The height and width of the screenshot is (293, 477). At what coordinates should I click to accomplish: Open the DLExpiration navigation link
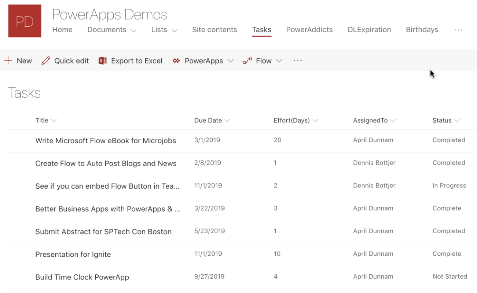pos(369,30)
